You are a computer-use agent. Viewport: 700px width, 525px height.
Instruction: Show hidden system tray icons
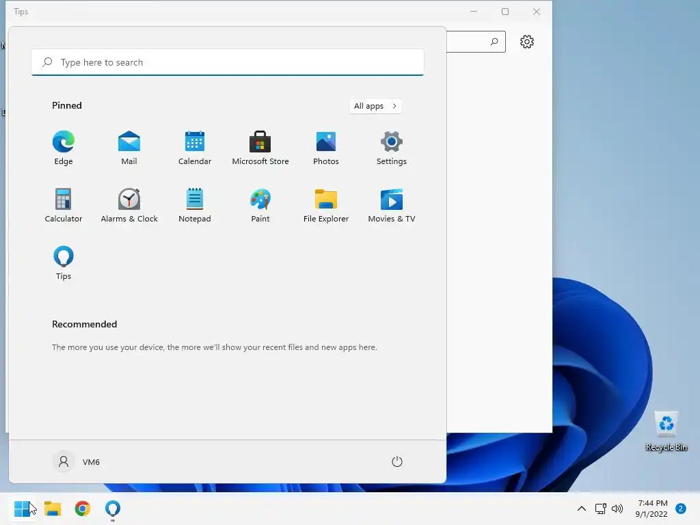click(581, 509)
